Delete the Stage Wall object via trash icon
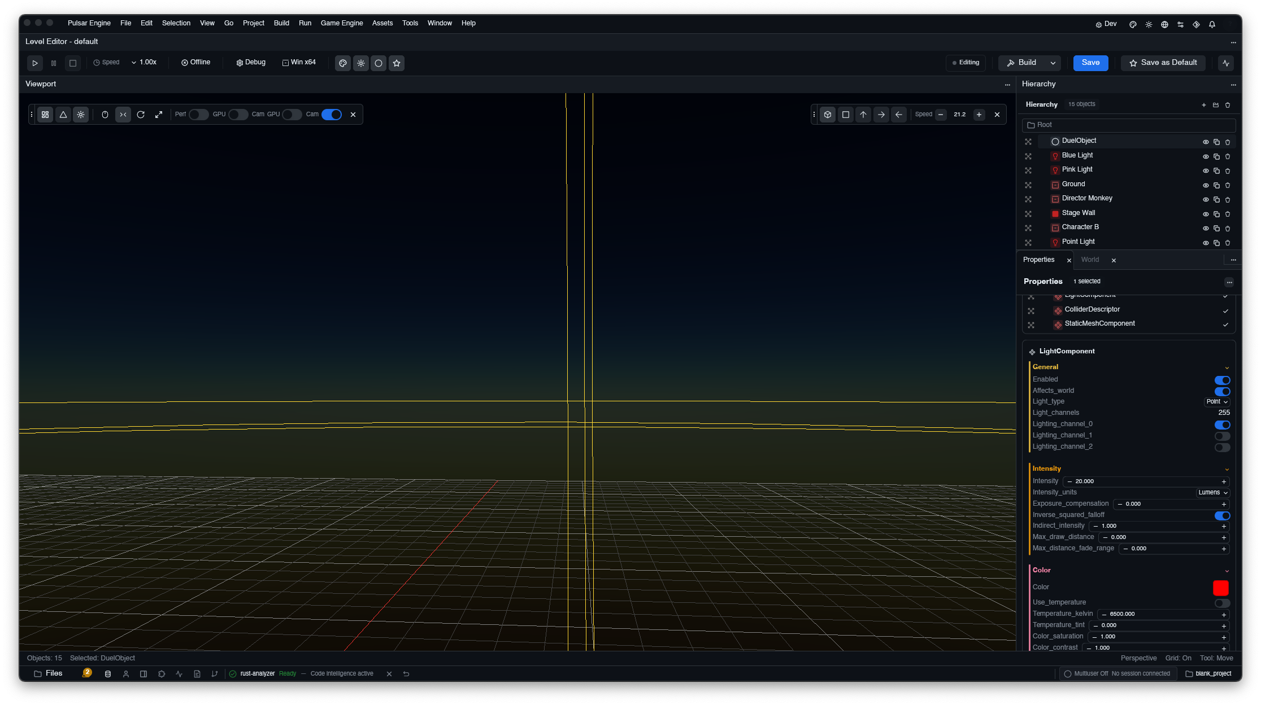 (x=1228, y=214)
